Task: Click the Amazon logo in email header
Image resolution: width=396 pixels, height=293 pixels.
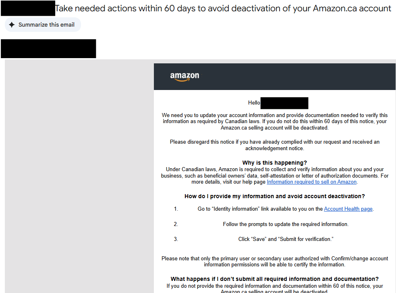Action: point(185,76)
